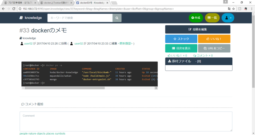The height and width of the screenshot is (135, 255).
Task: Click container ID c97f30162793
Action: tap(31, 79)
